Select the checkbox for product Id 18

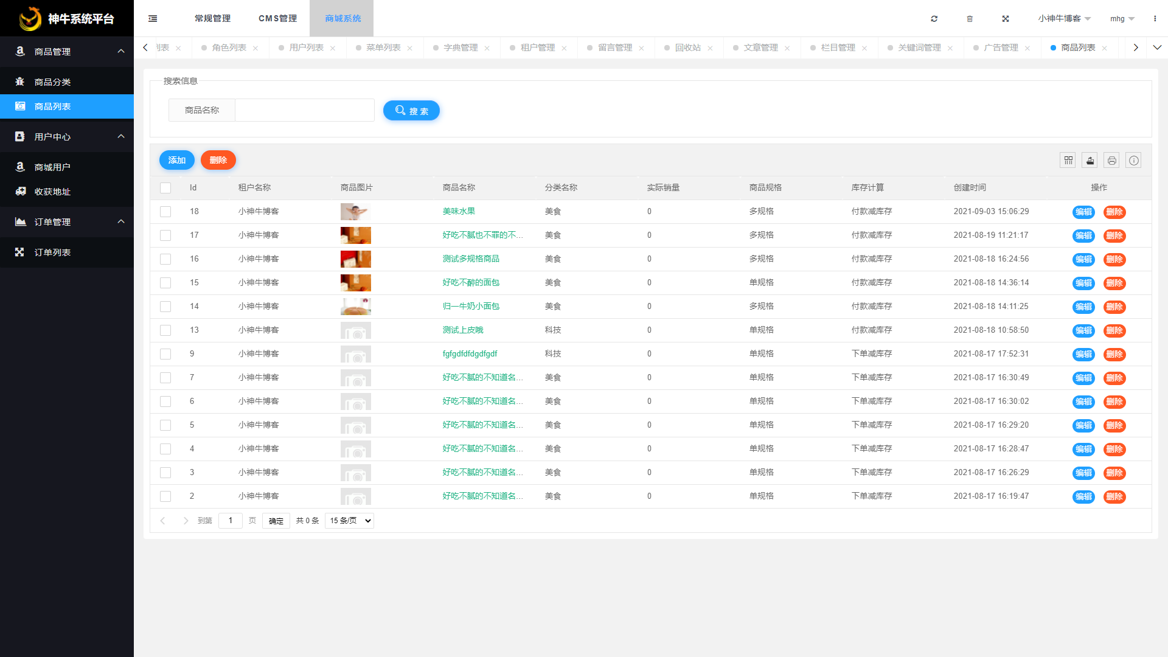[x=165, y=212]
